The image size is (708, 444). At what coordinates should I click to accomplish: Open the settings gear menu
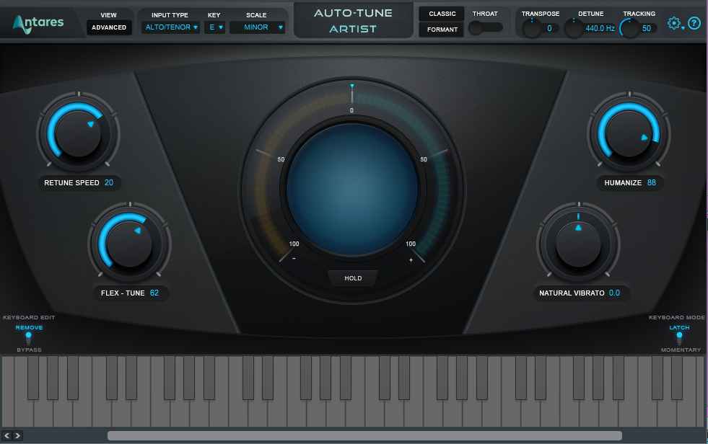[673, 22]
